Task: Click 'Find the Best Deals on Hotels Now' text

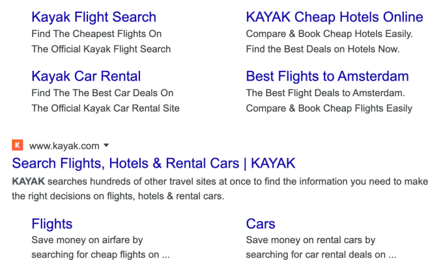Action: coord(322,49)
